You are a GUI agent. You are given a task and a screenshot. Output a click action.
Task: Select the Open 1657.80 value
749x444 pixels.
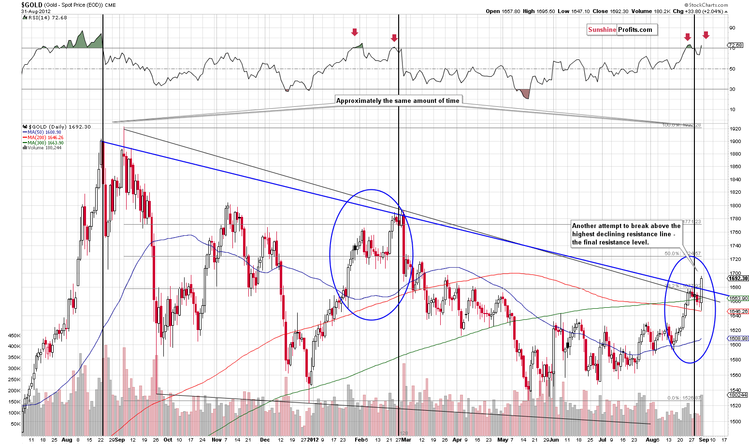click(x=503, y=11)
